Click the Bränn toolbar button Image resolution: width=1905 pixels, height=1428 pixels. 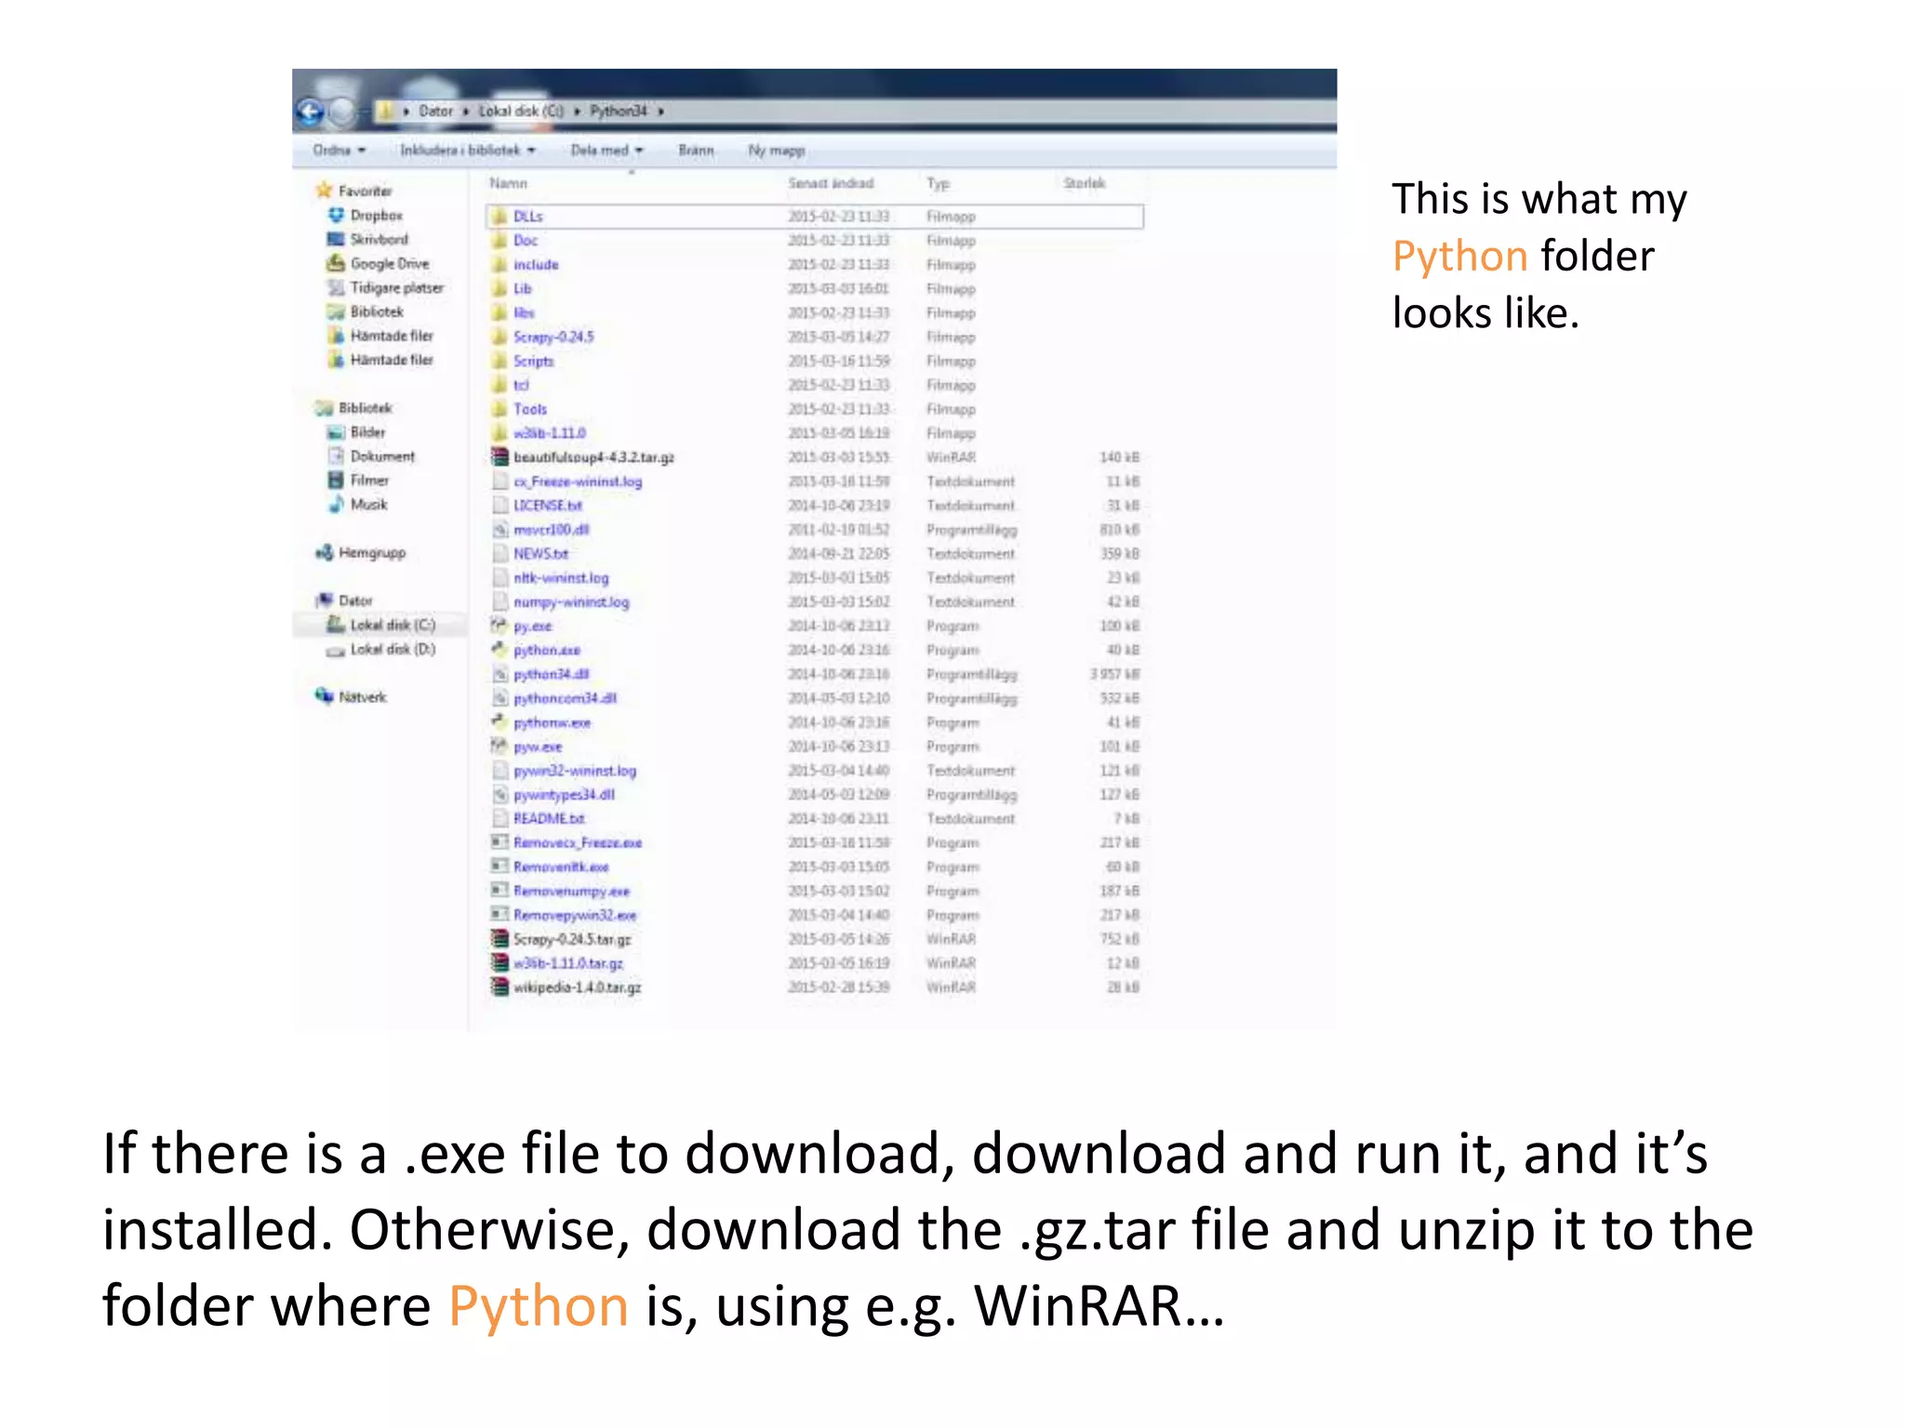[696, 150]
